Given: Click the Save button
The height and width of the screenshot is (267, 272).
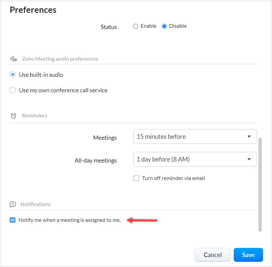Looking at the screenshot, I should [248, 255].
